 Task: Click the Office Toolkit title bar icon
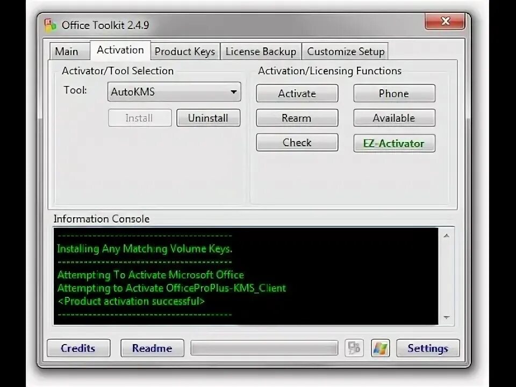(51, 25)
